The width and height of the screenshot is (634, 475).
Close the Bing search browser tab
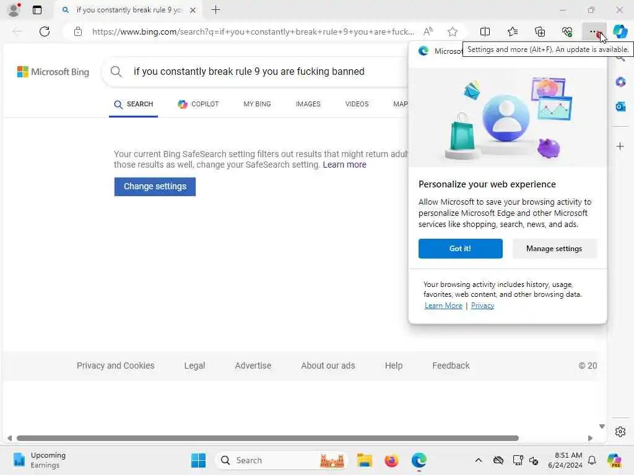[x=193, y=10]
